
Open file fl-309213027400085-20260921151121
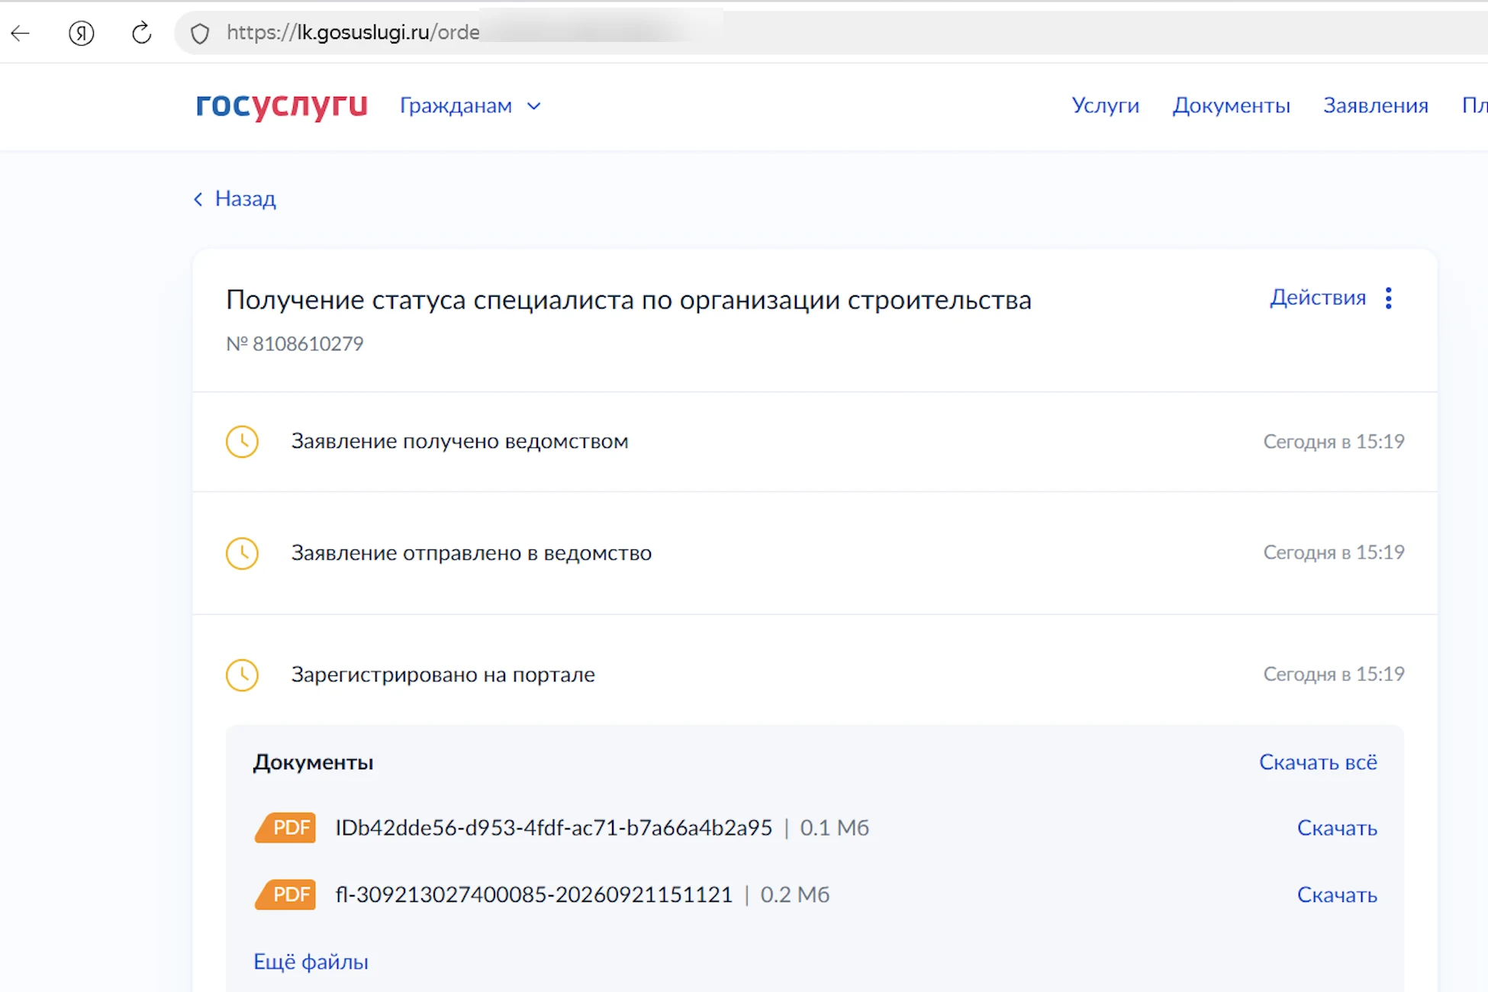point(534,894)
